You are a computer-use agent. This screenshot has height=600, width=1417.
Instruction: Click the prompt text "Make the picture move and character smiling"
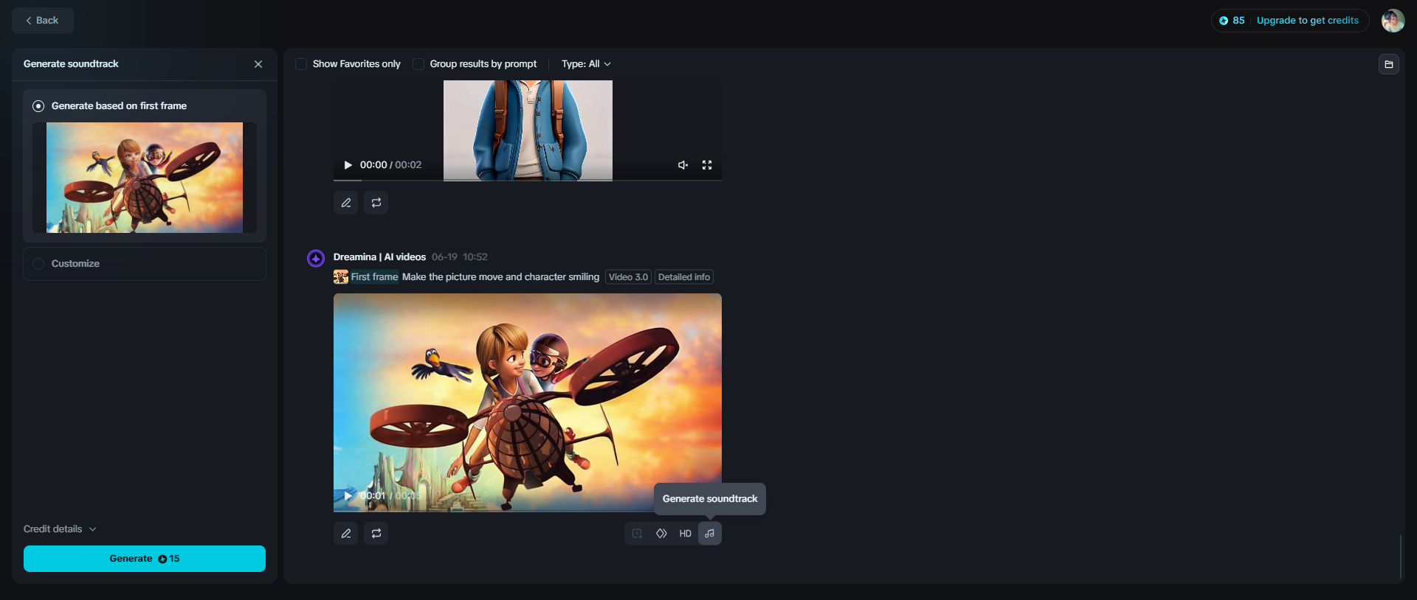pyautogui.click(x=500, y=277)
